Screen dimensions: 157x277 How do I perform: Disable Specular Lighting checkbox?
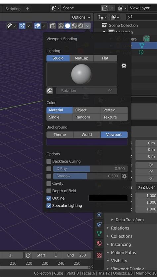[x=49, y=206]
